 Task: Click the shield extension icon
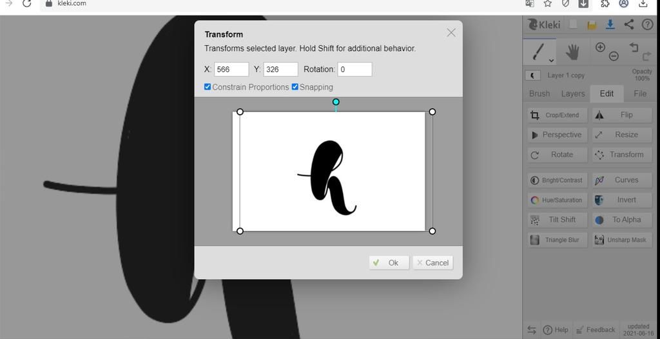click(566, 3)
